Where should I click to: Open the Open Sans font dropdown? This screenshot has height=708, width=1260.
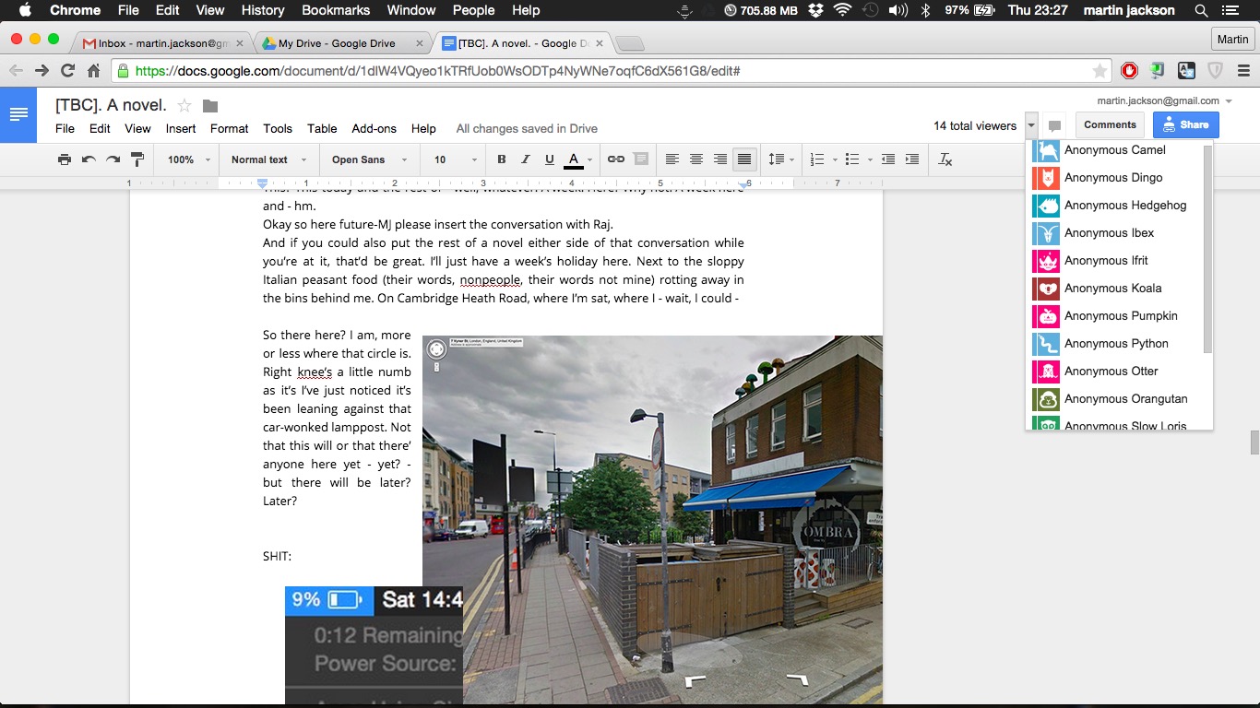click(371, 159)
